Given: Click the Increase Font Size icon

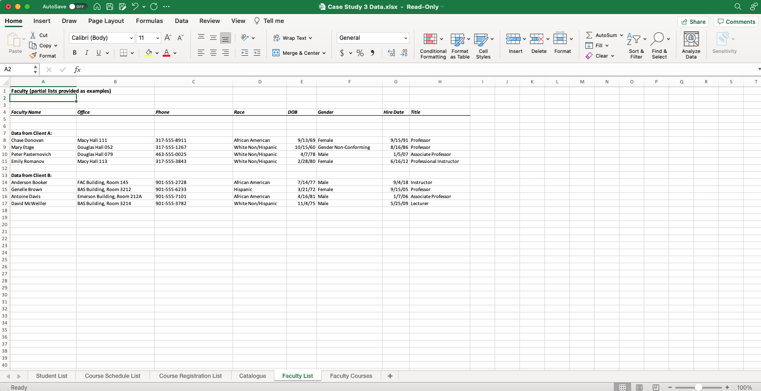Looking at the screenshot, I should click(168, 37).
